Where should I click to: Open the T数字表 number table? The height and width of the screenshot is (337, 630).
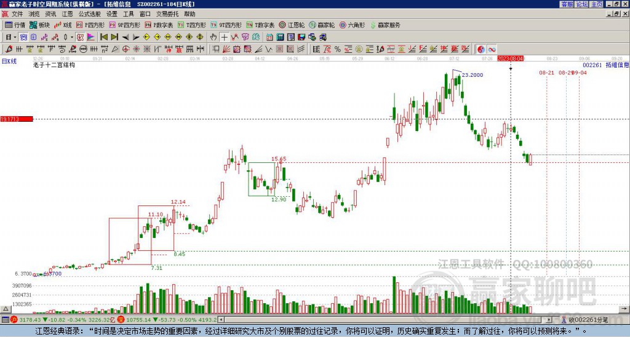tap(260, 25)
